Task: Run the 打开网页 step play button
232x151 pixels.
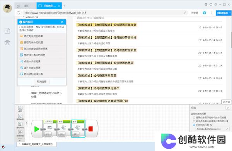Action: coord(48,134)
